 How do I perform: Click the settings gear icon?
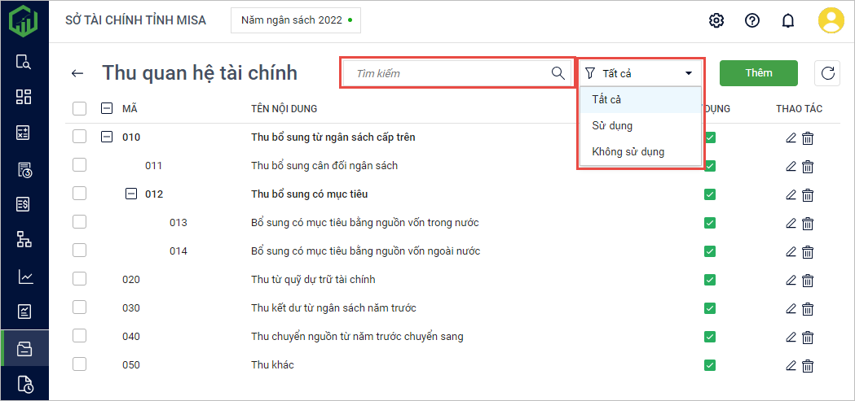[x=716, y=20]
